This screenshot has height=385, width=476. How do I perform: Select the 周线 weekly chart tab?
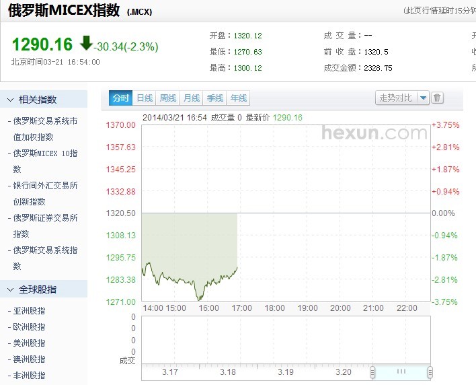click(168, 98)
